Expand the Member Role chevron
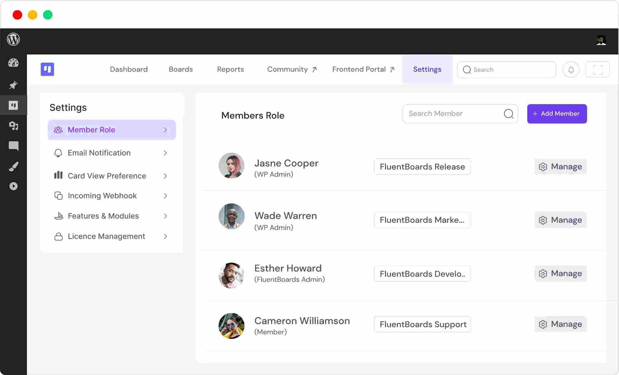Image resolution: width=619 pixels, height=375 pixels. [165, 130]
